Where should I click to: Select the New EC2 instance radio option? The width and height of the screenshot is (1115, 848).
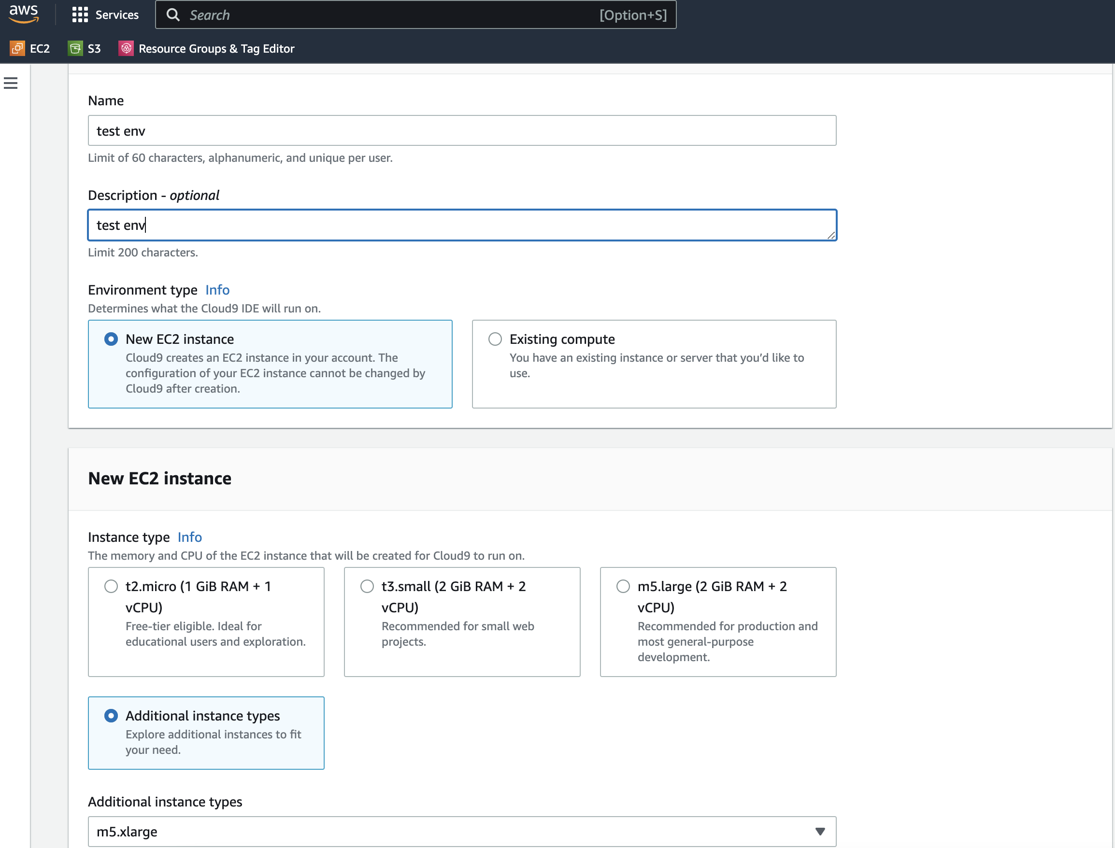pos(111,339)
